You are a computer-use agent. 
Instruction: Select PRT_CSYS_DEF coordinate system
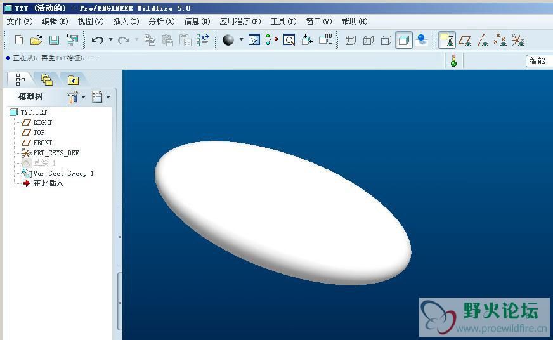coord(50,153)
